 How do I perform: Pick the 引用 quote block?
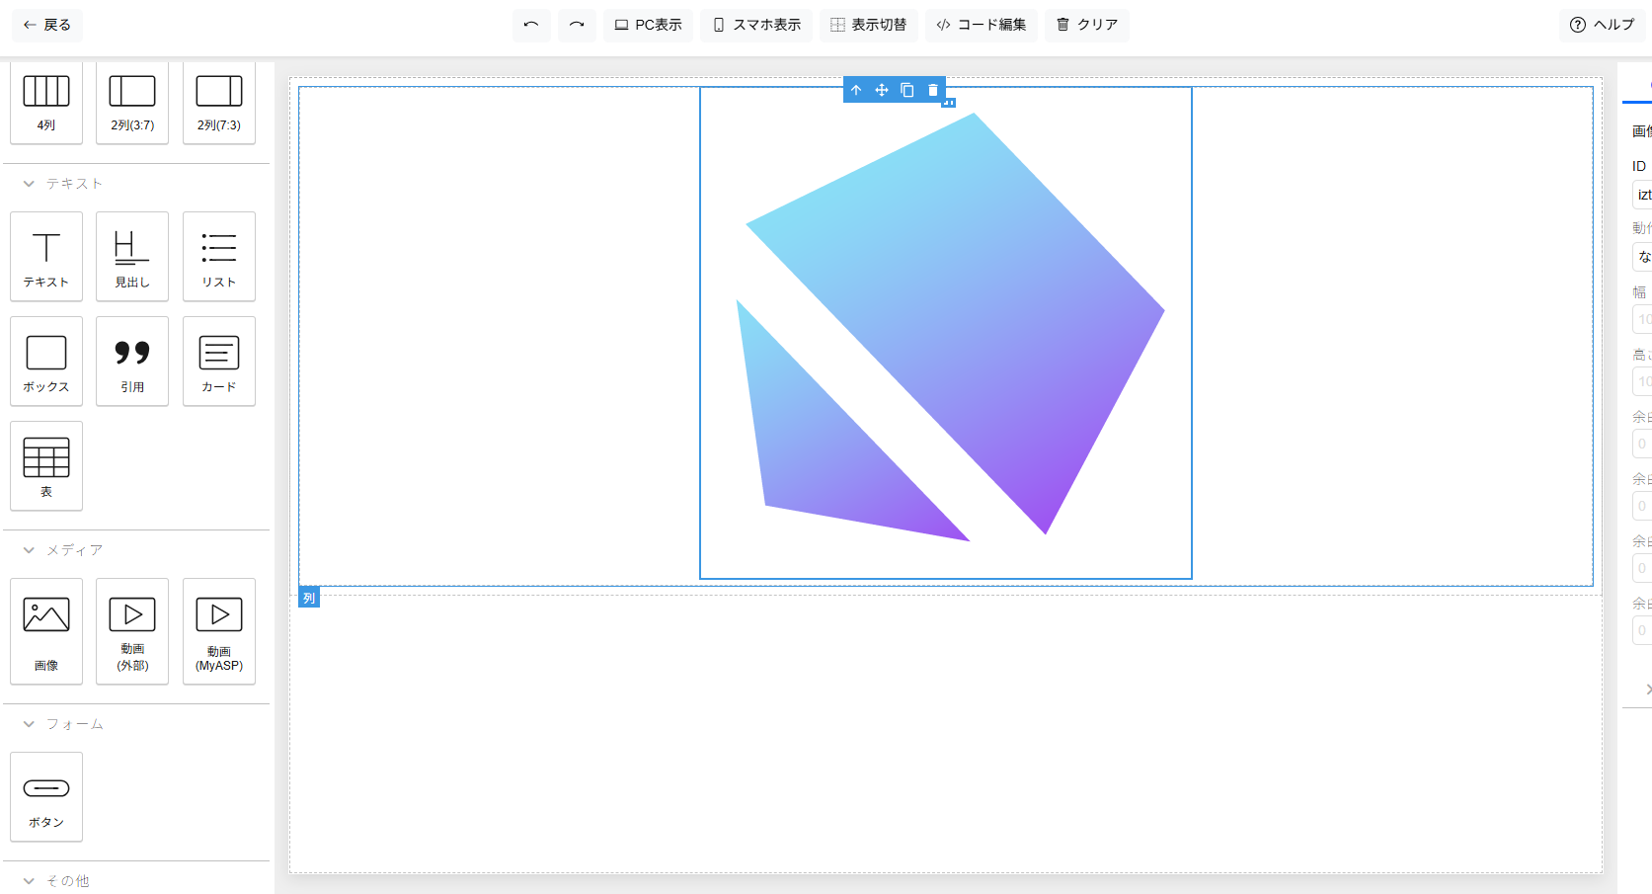click(132, 362)
